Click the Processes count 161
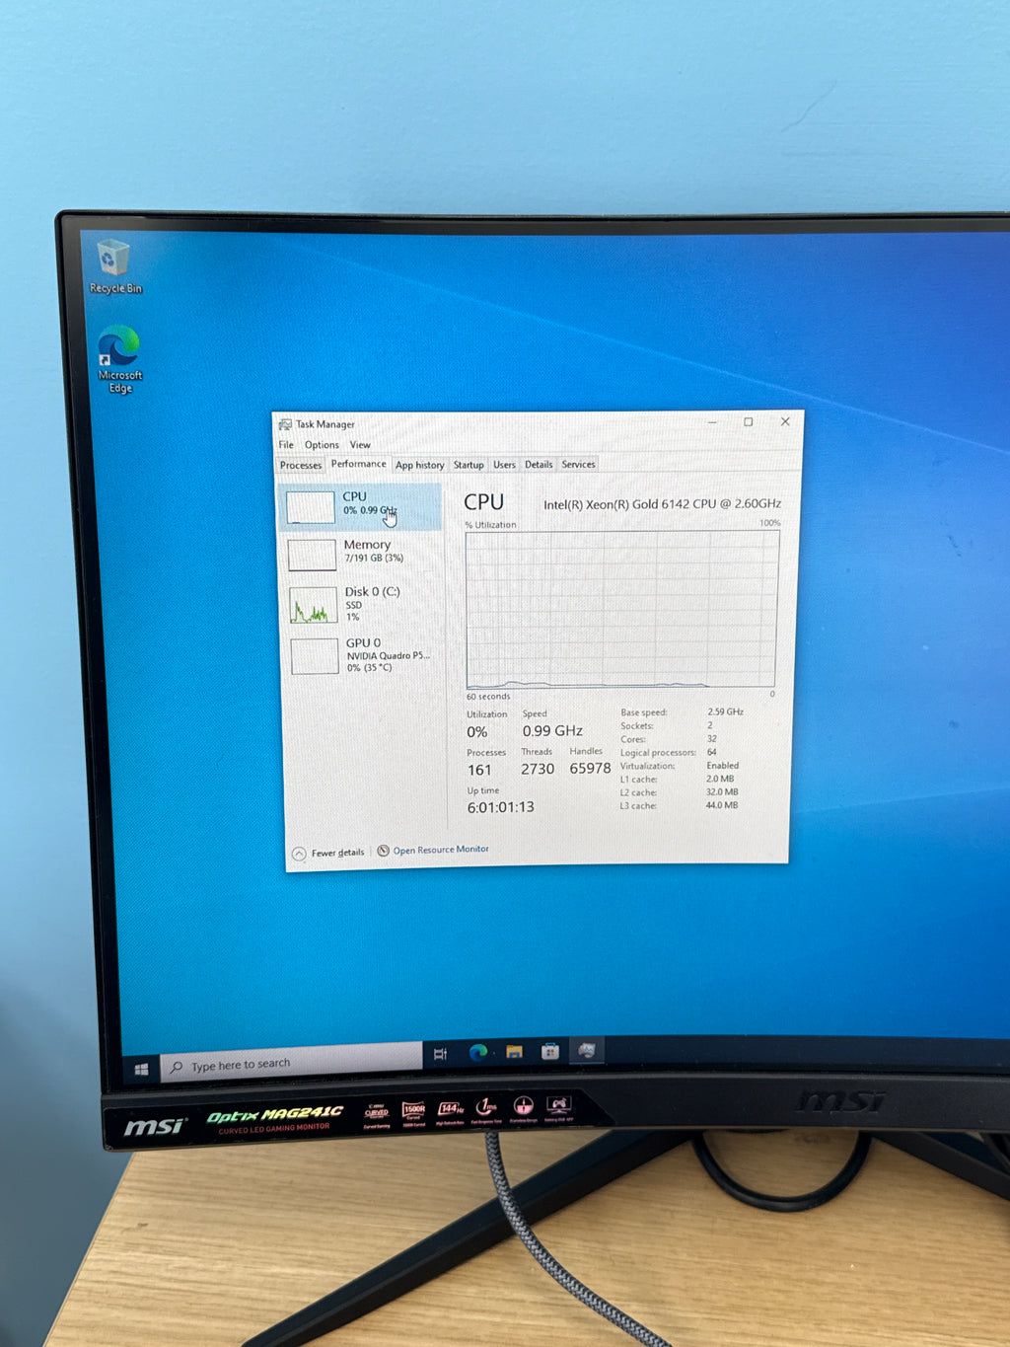 pyautogui.click(x=479, y=770)
